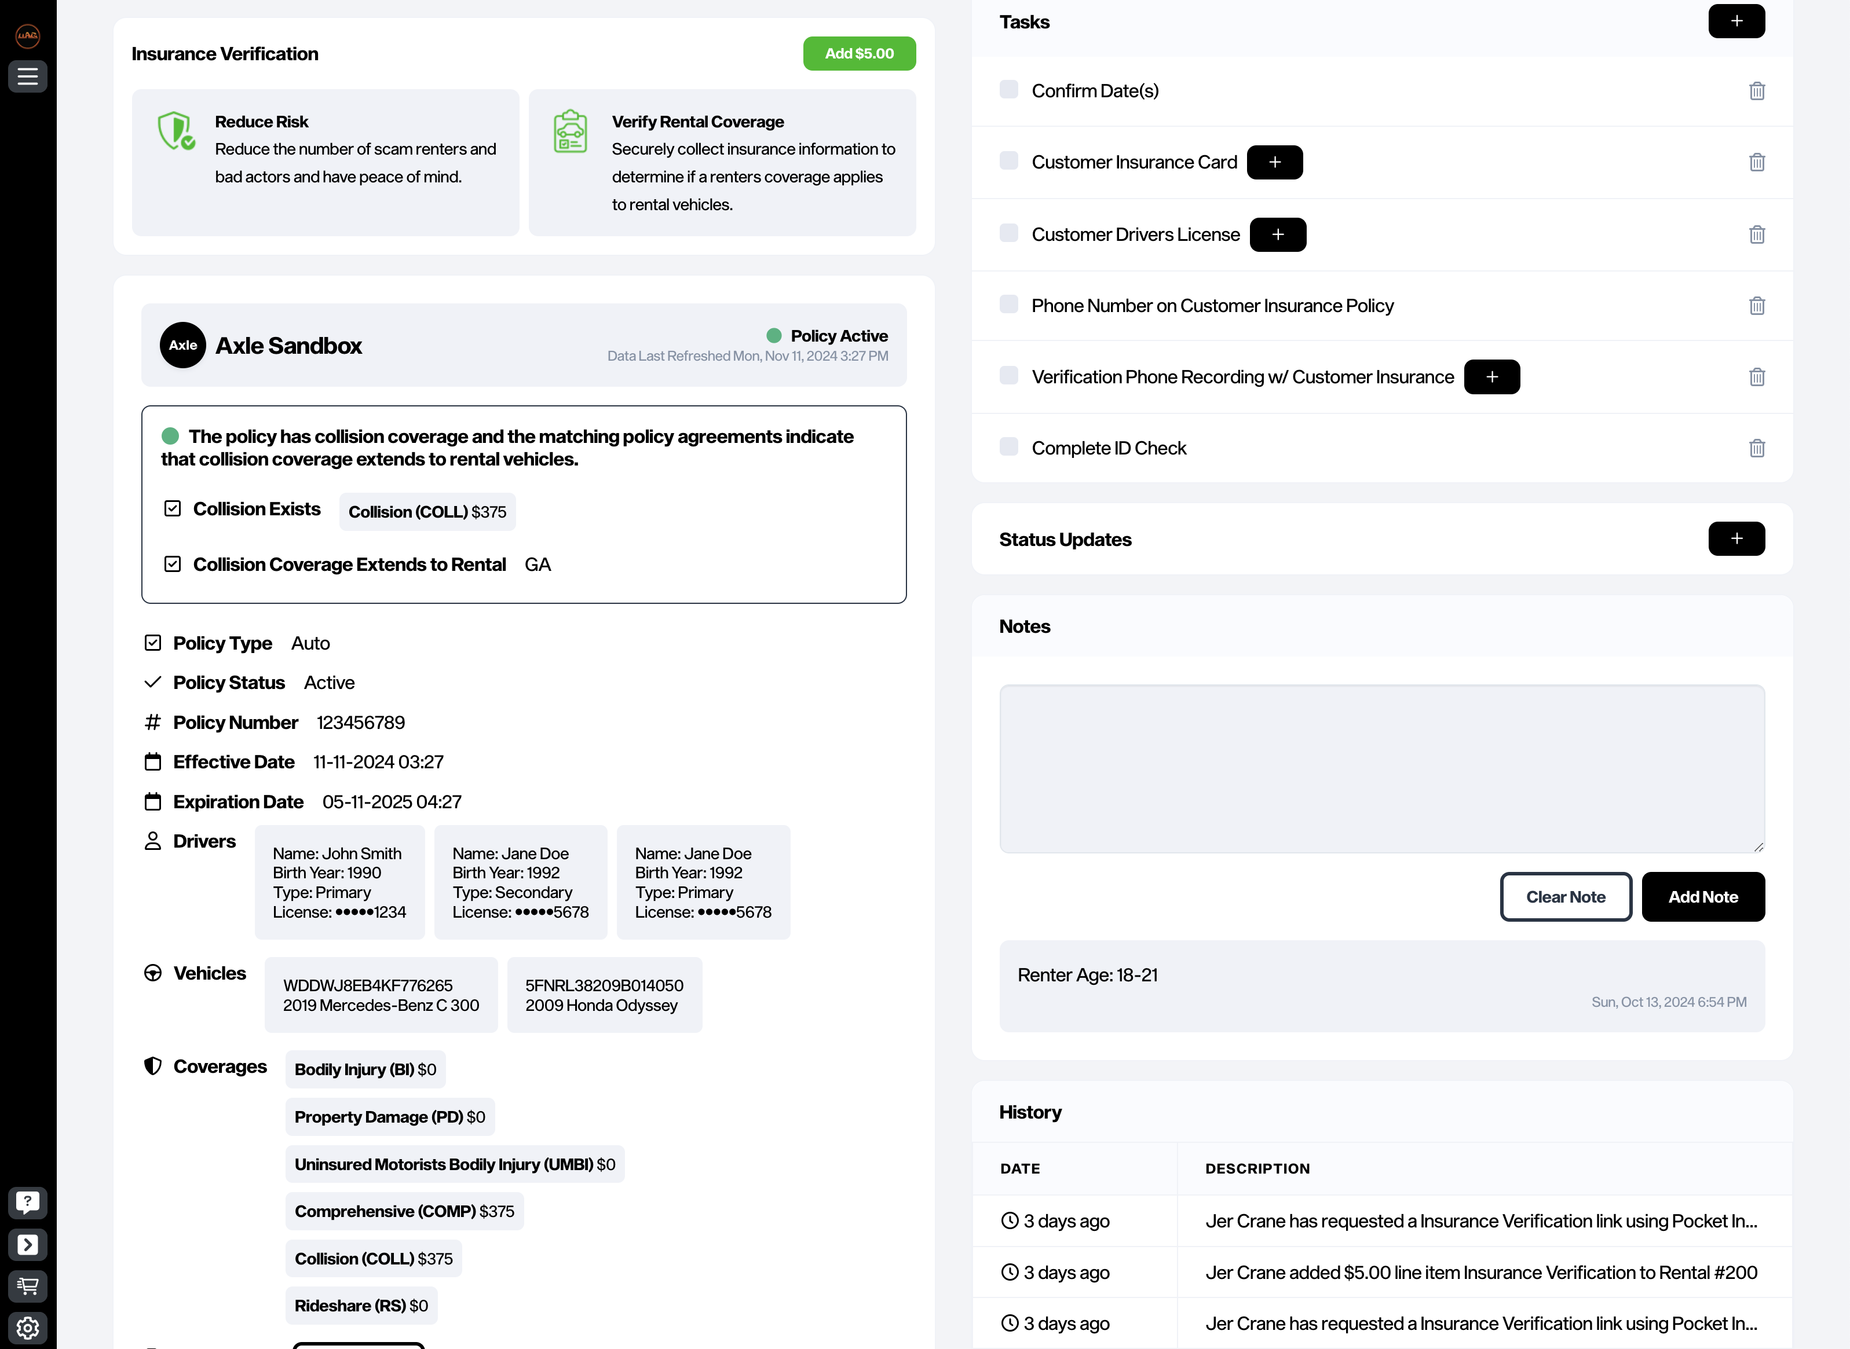This screenshot has width=1850, height=1349.
Task: Open the top history entry by Jer Crane
Action: [x=1480, y=1221]
